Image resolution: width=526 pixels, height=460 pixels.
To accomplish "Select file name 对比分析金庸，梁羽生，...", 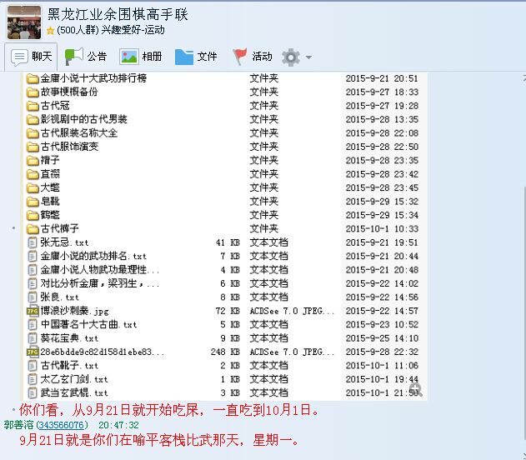I will click(x=100, y=283).
